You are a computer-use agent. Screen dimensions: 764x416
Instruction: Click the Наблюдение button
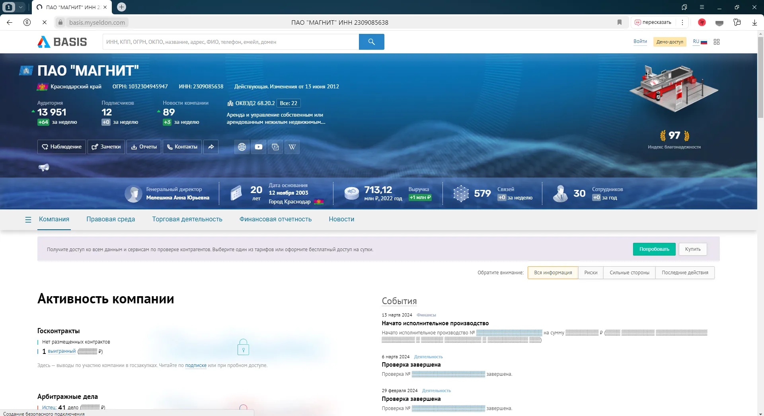[62, 147]
